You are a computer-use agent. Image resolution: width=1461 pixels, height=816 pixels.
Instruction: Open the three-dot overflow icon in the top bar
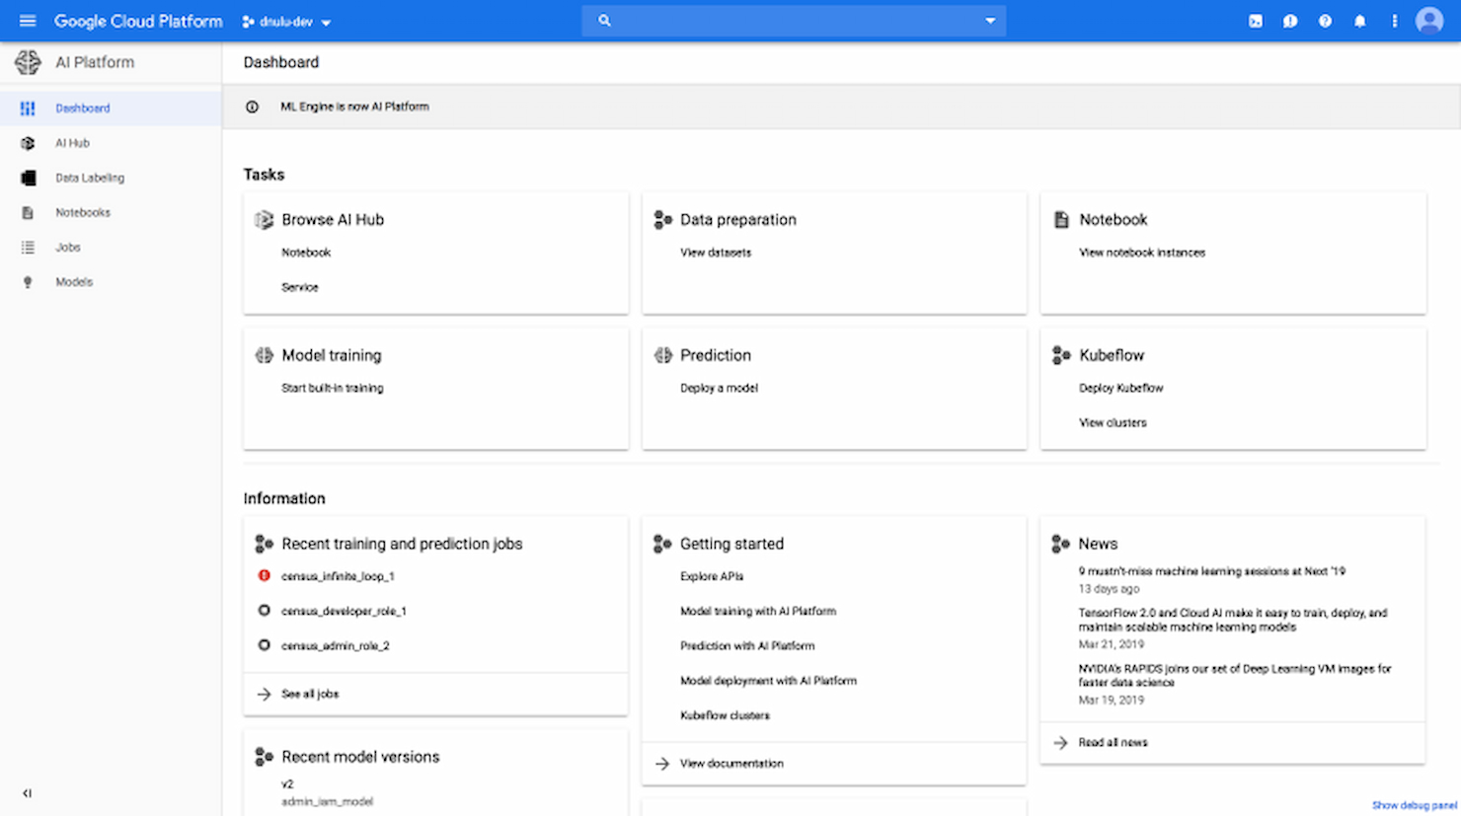coord(1394,20)
